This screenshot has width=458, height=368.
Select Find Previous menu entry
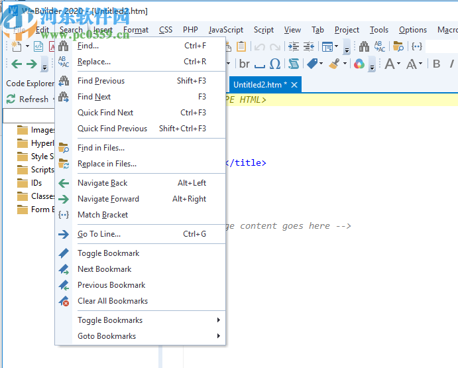click(x=141, y=81)
